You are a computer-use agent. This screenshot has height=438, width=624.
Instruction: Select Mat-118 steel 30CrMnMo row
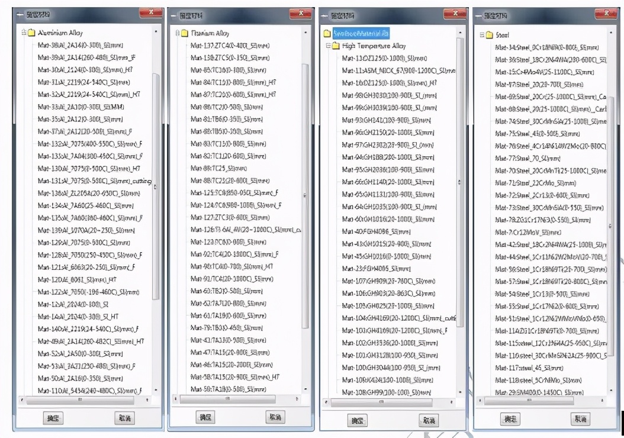(538, 381)
